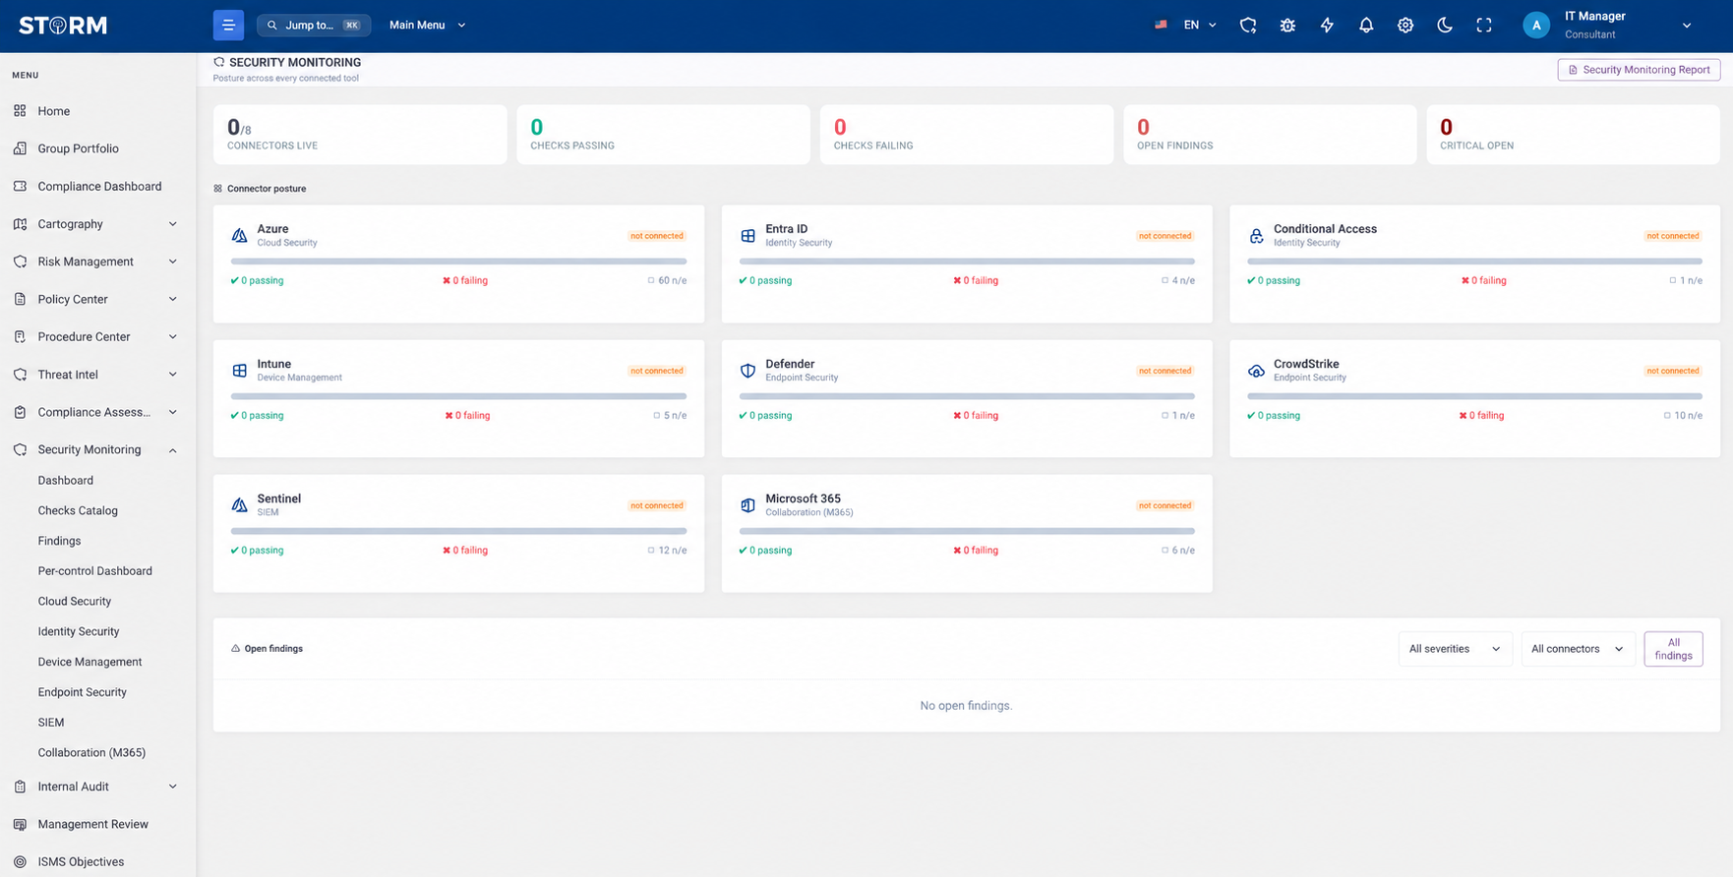This screenshot has width=1733, height=877.
Task: Open the shield icon in top bar
Action: tap(1248, 26)
